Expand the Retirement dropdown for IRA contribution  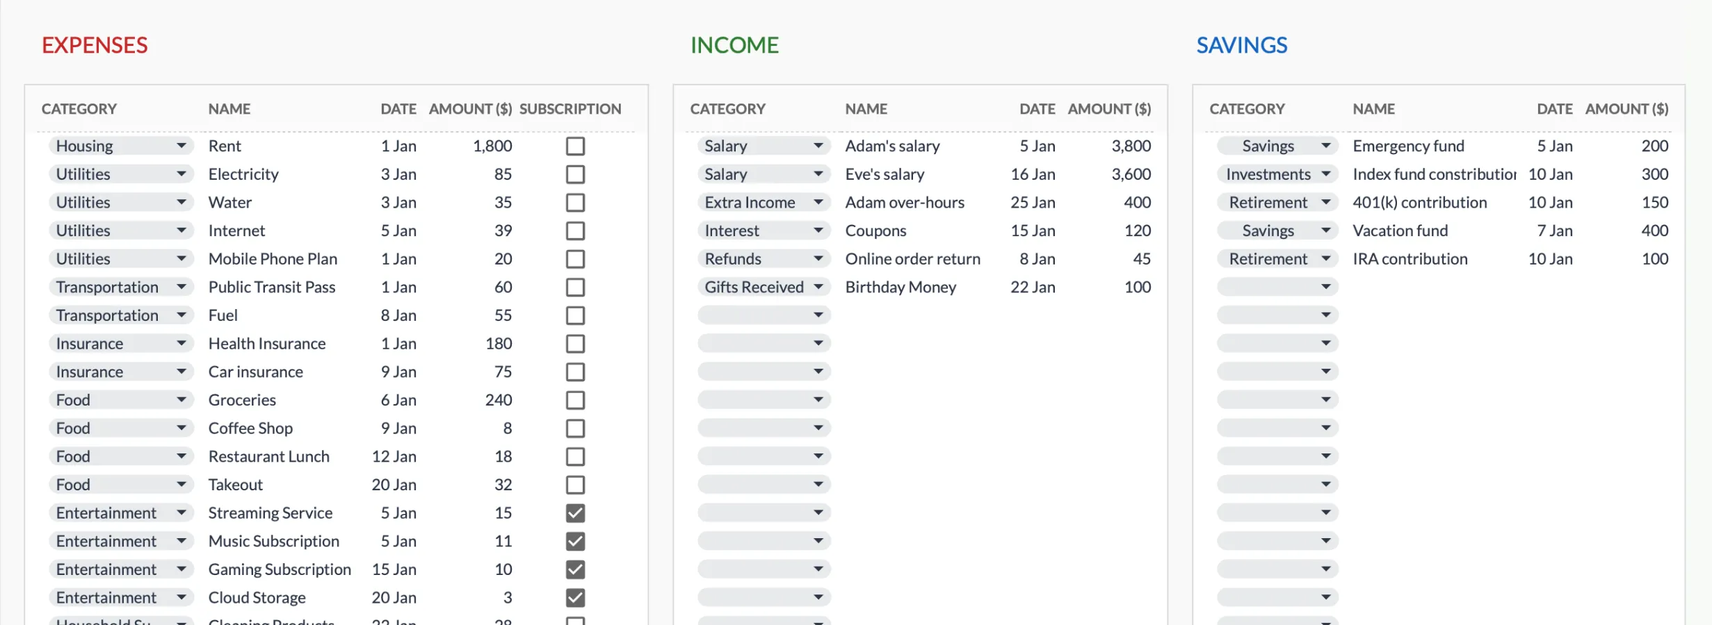pyautogui.click(x=1277, y=259)
